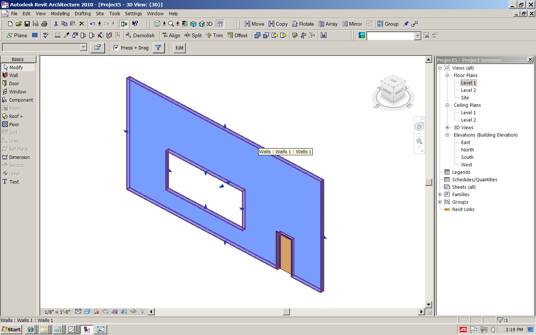Image resolution: width=536 pixels, height=335 pixels.
Task: Choose the Mirror tool
Action: 352,24
